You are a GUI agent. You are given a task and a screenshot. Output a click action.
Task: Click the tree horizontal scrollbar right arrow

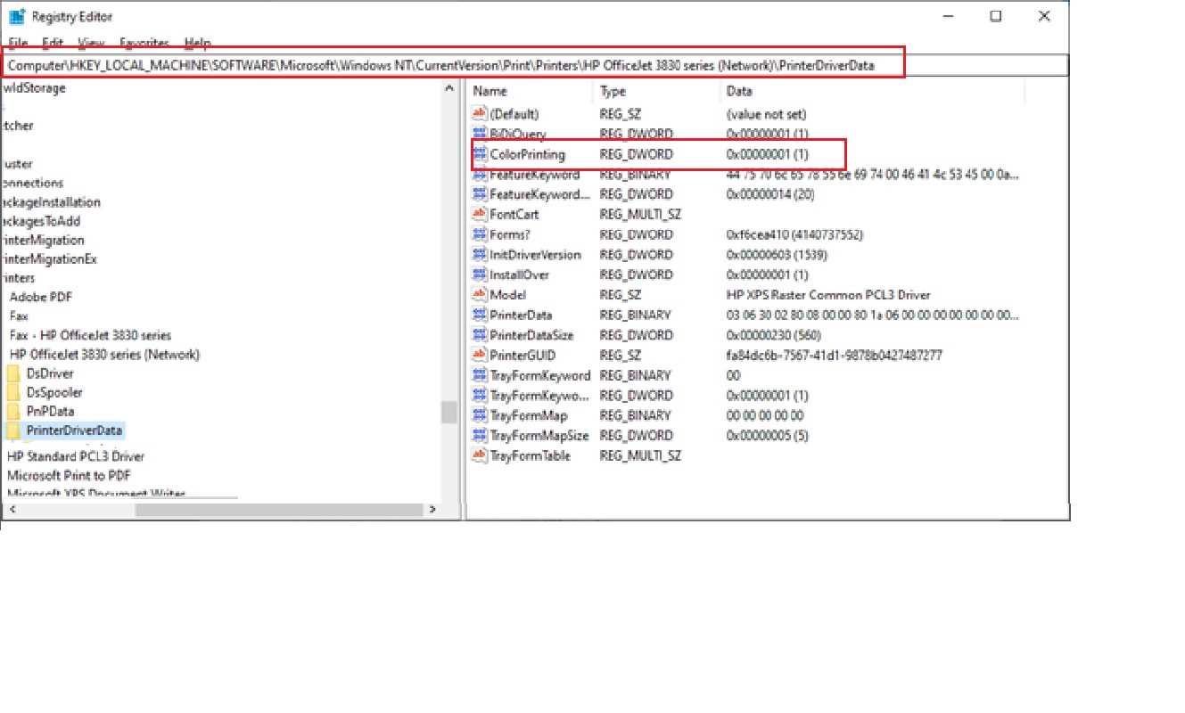tap(432, 510)
